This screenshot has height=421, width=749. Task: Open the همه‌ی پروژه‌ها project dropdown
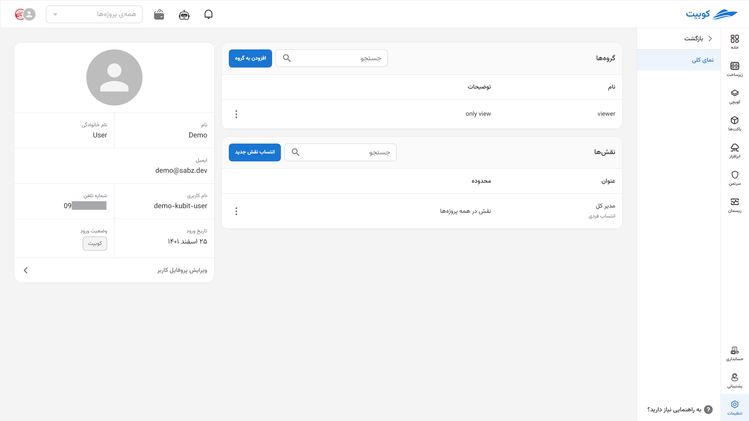(94, 14)
